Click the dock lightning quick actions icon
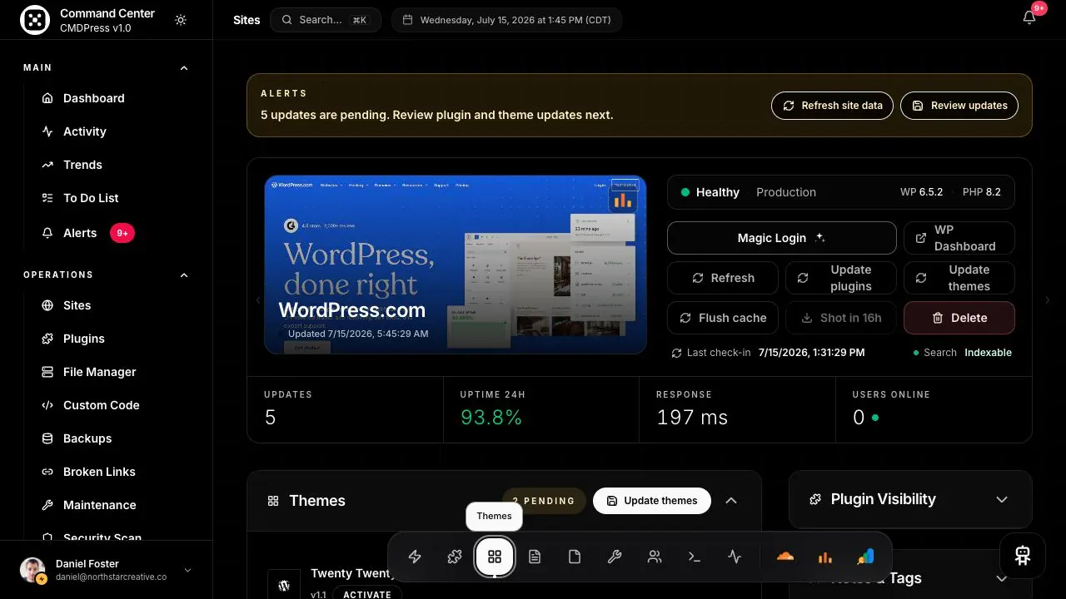The image size is (1066, 599). (415, 557)
